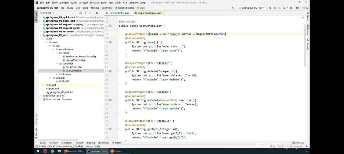
Task: Open Project panel settings gear
Action: pyautogui.click(x=97, y=13)
